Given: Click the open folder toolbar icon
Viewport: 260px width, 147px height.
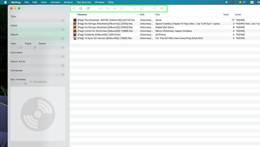Looking at the screenshot, I should pyautogui.click(x=81, y=8).
